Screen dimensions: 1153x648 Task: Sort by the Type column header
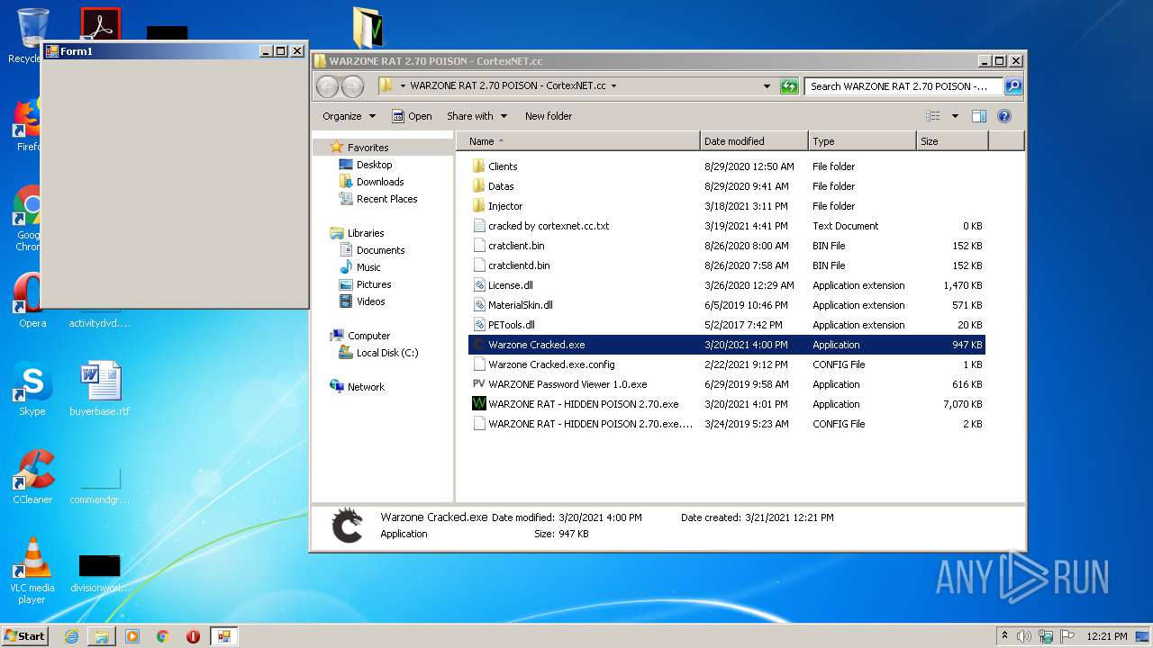(x=862, y=141)
